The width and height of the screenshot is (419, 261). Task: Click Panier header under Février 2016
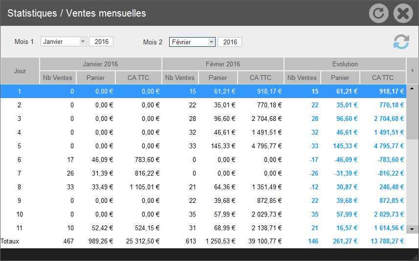tap(218, 78)
